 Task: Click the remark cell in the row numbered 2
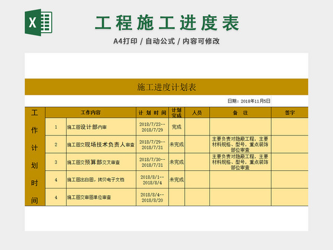(x=240, y=145)
